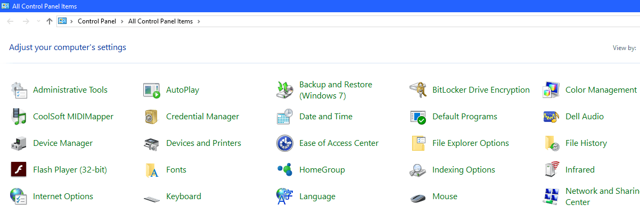
Task: Open the Administrative Tools icon
Action: coord(19,90)
